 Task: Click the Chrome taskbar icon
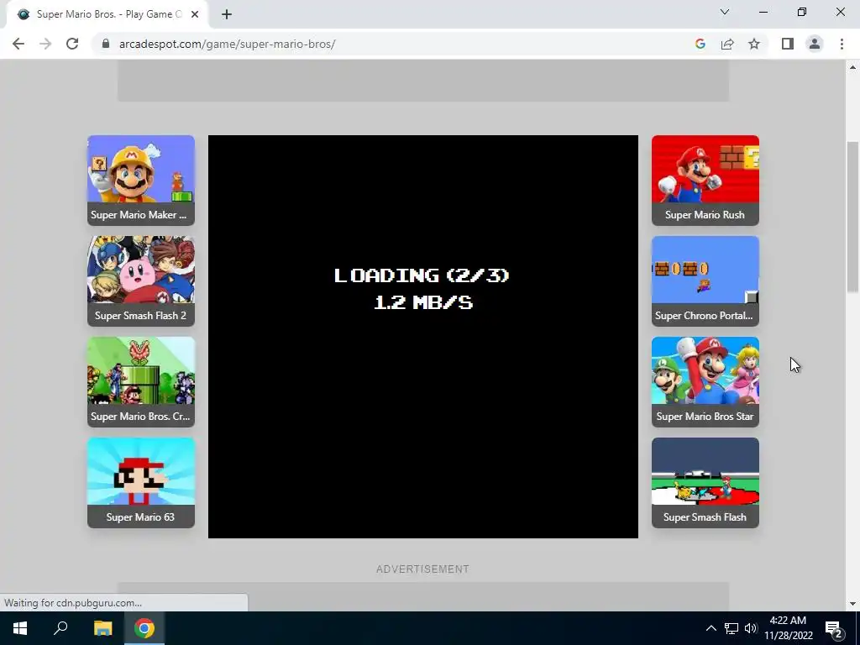tap(144, 628)
